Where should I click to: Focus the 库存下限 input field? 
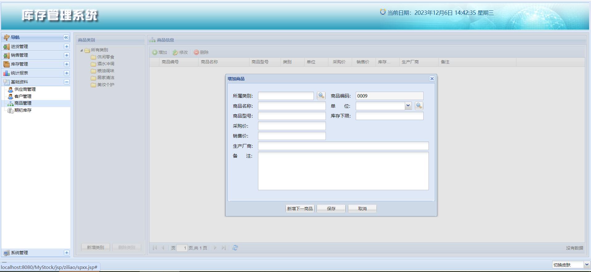pyautogui.click(x=389, y=116)
